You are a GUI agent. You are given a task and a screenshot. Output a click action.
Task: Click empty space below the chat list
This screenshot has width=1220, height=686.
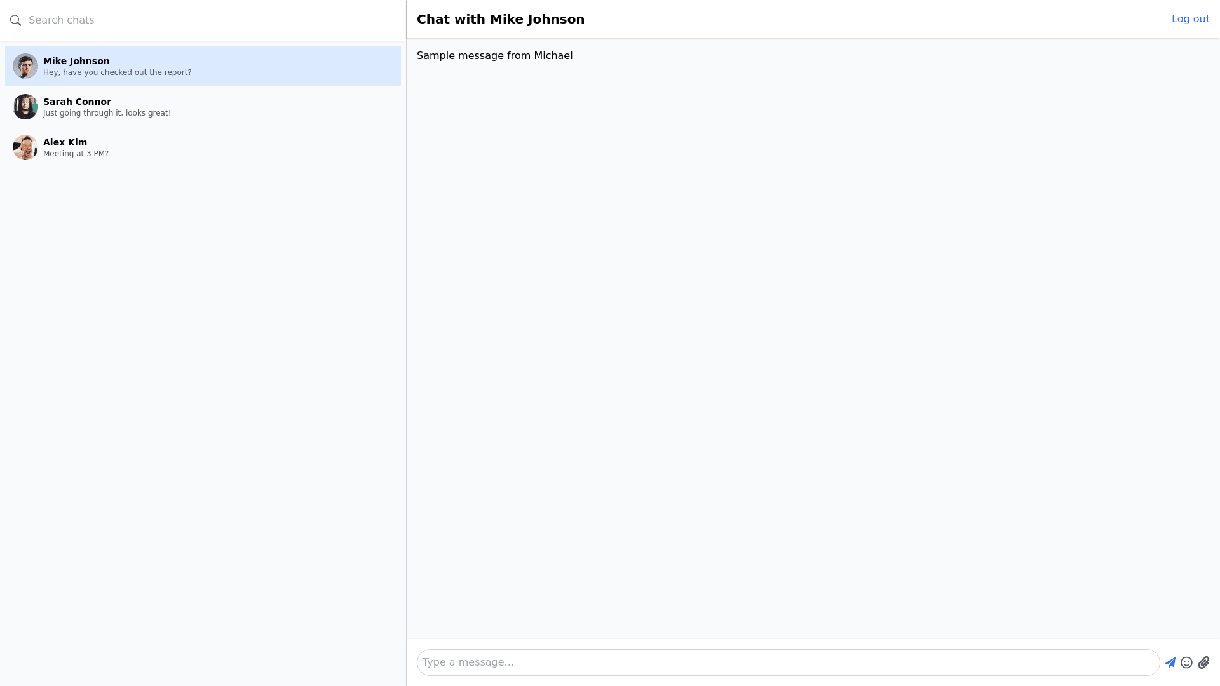coord(203,413)
